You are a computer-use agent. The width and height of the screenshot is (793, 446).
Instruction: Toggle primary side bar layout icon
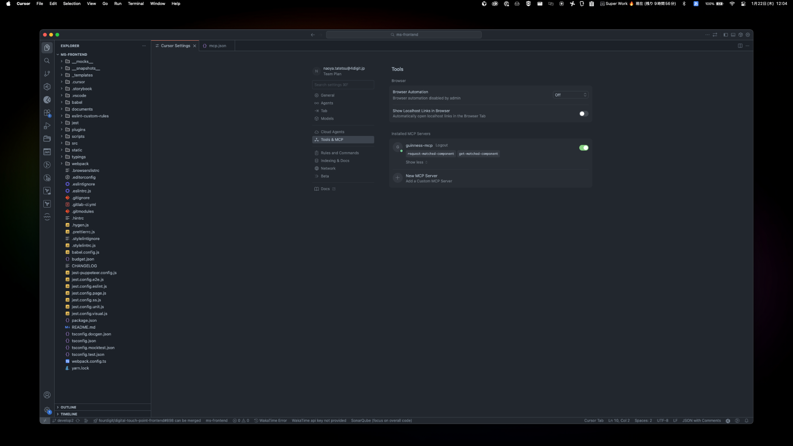[726, 35]
